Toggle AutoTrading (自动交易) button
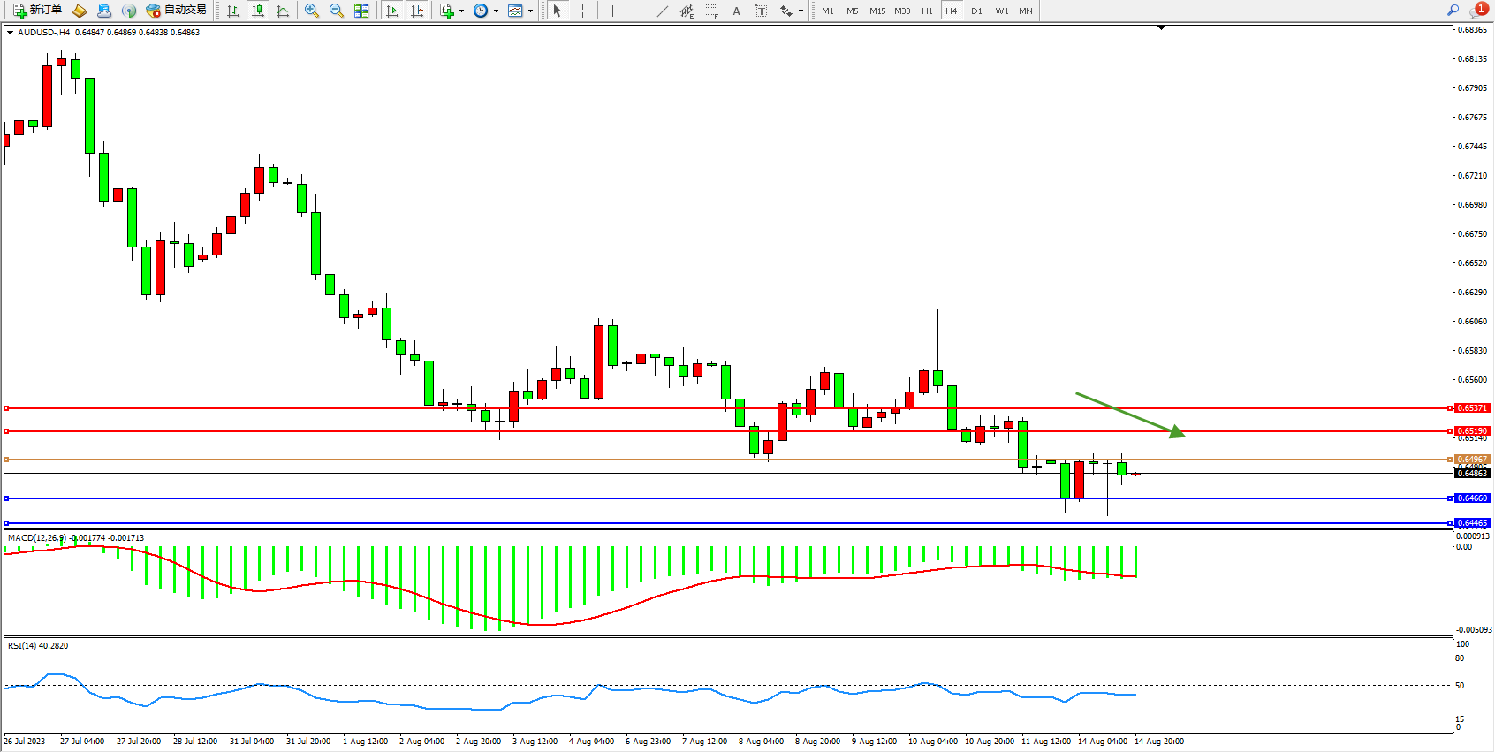The image size is (1495, 753). (176, 11)
